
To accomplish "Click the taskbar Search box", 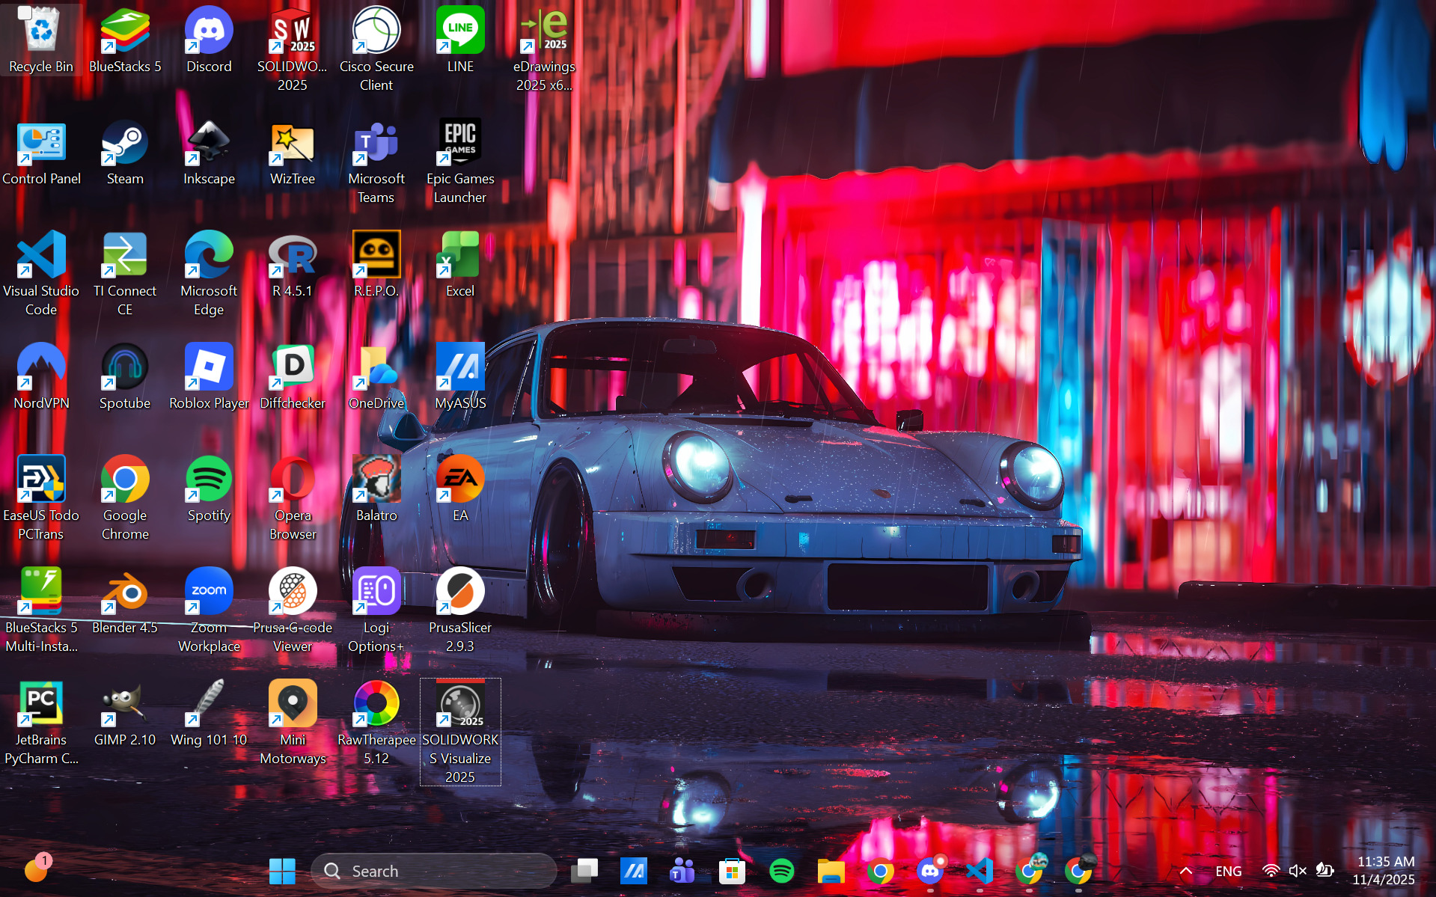I will pyautogui.click(x=434, y=871).
